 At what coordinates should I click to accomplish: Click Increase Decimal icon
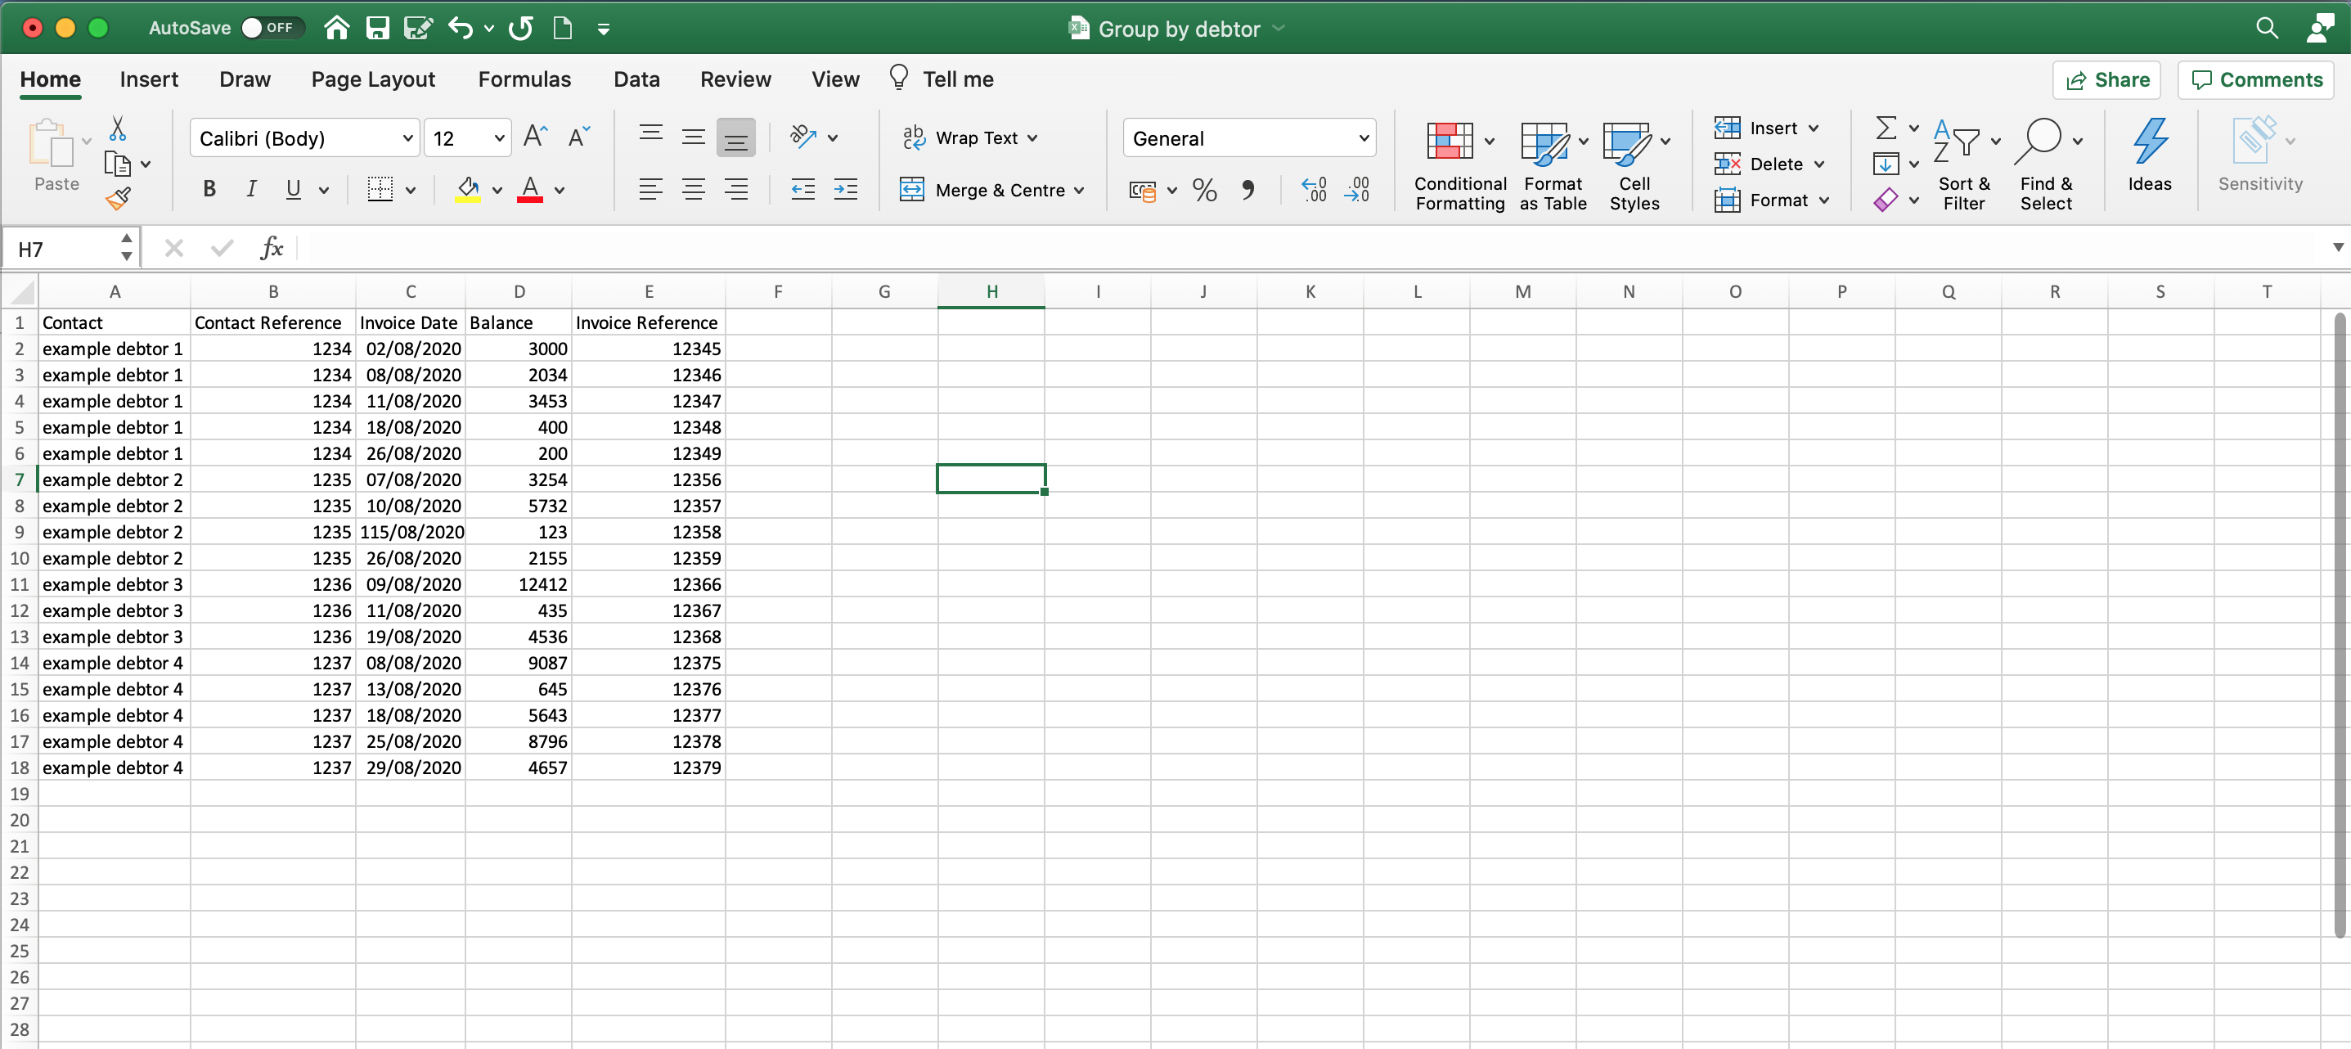[x=1315, y=189]
